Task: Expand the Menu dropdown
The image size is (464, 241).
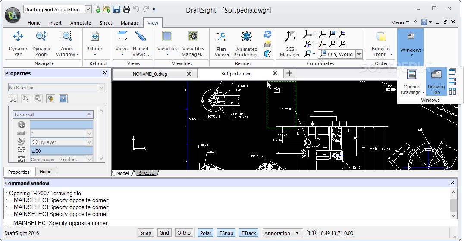Action: pos(400,22)
